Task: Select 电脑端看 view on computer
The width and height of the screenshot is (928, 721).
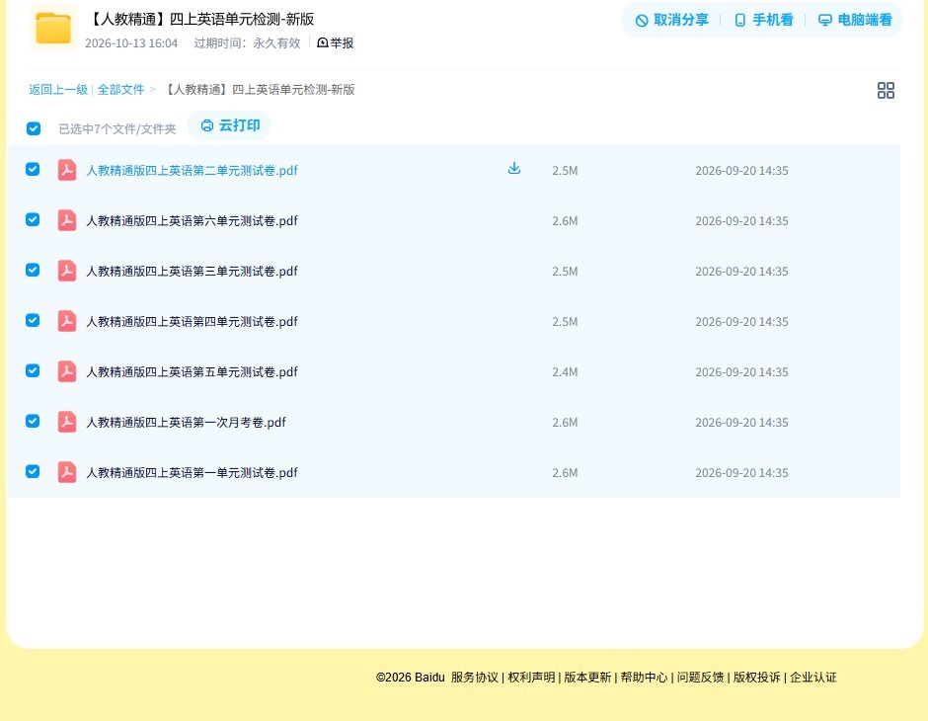Action: 855,20
